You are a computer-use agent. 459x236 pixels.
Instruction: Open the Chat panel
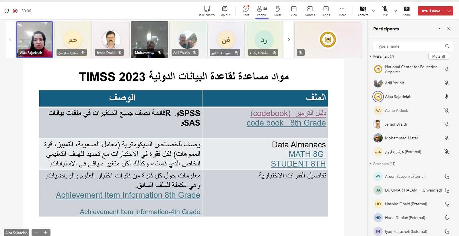246,11
